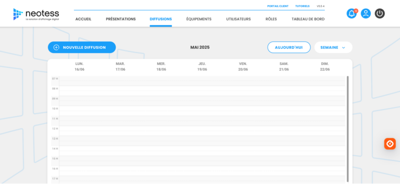Screen dimensions: 400x189
Task: Click the 08 H time label
Action: pos(55,88)
